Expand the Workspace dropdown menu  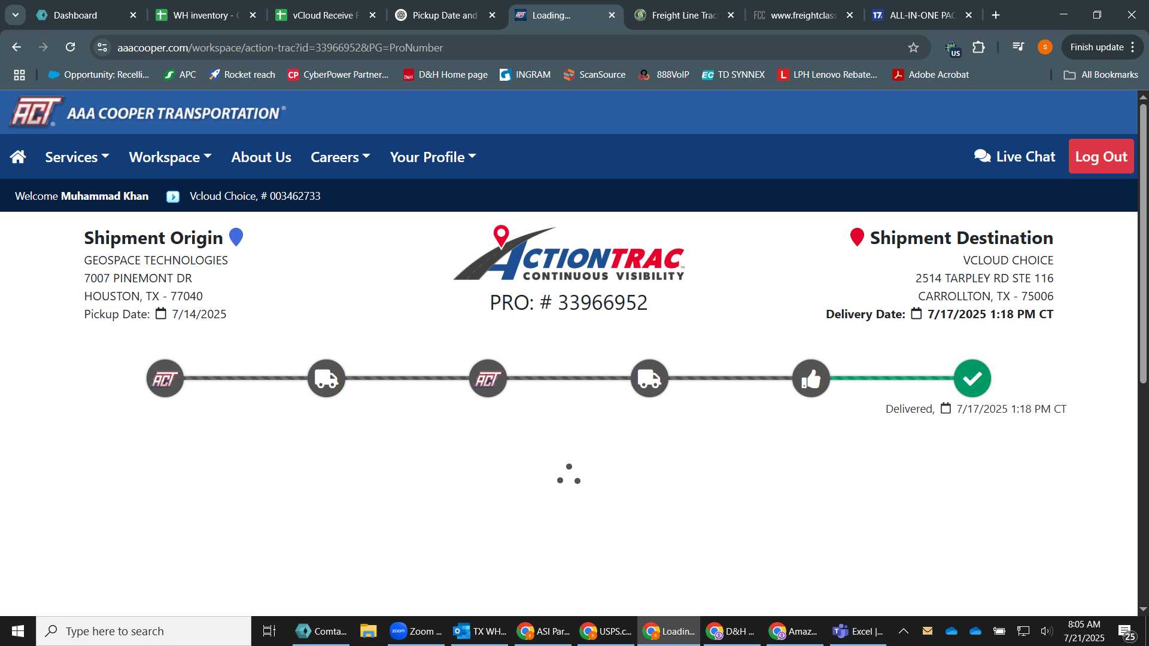(171, 157)
